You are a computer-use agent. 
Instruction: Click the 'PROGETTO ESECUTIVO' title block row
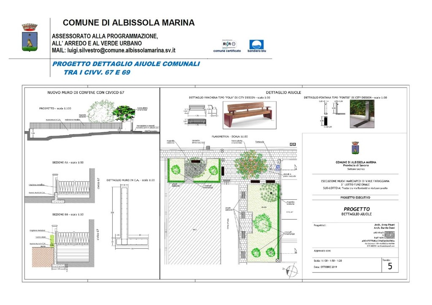click(356, 197)
